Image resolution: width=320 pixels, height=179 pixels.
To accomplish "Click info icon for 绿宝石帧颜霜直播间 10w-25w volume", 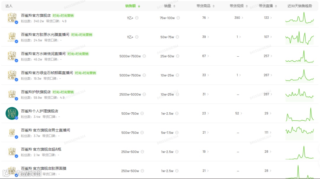I will coord(177,75).
